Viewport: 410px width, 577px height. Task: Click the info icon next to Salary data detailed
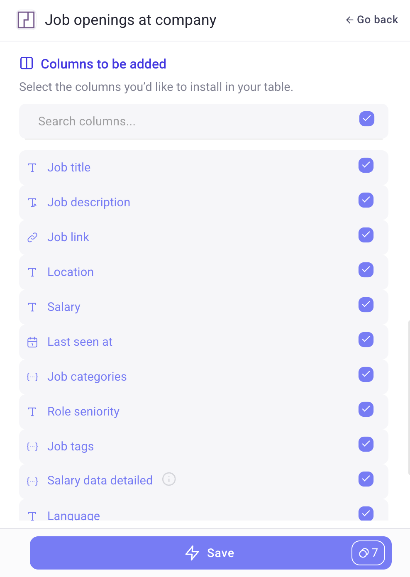pos(169,479)
